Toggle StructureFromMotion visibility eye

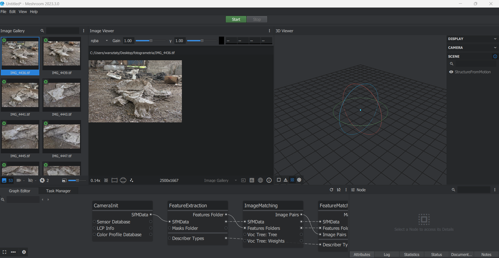(x=451, y=72)
